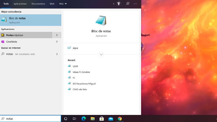Open Bloc de notas best match result
Screen dimensions: 217x122
pyautogui.click(x=30, y=20)
